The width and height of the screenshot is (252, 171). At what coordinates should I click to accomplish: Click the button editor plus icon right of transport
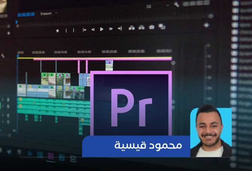(206, 25)
